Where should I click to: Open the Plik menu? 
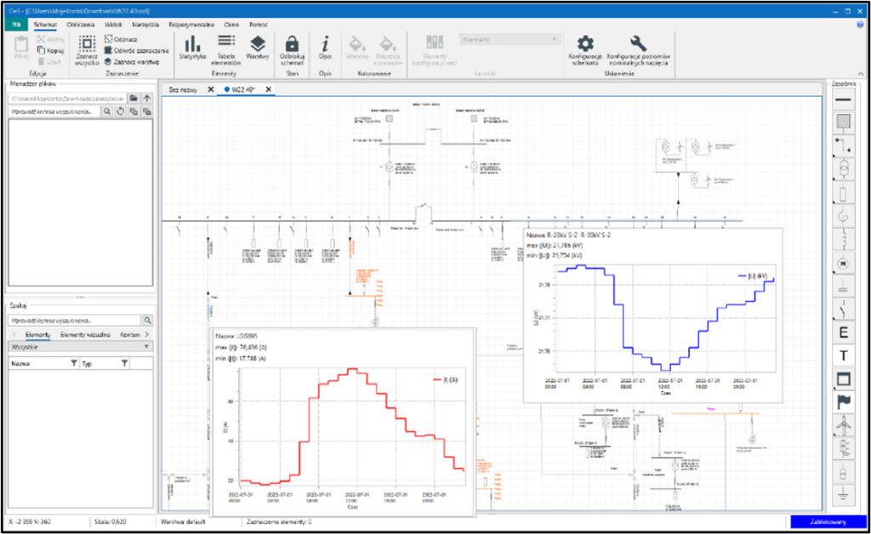[16, 25]
